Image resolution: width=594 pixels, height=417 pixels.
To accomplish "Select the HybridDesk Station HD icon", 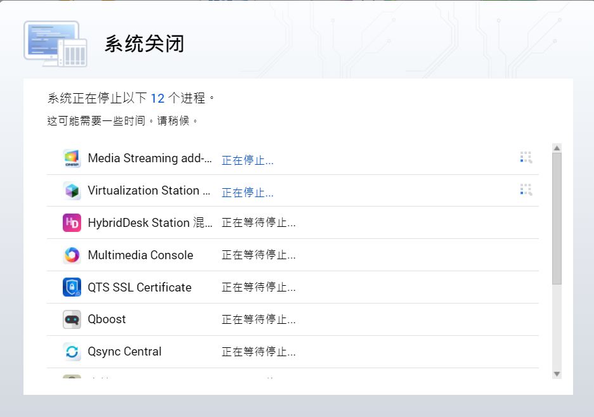I will click(x=72, y=223).
